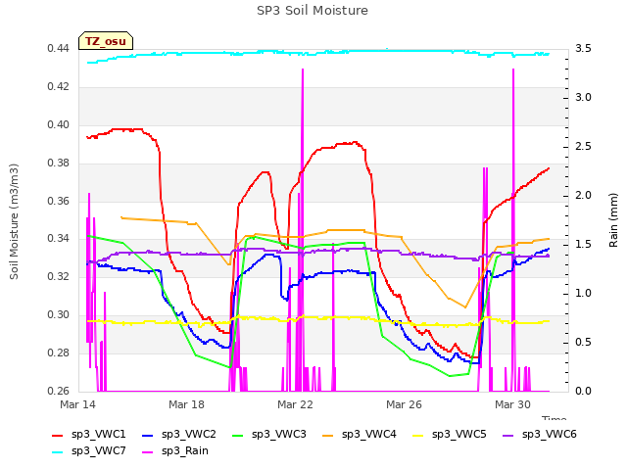The height and width of the screenshot is (470, 627).
Task: Select sp3_VWC1 legend entry
Action: pyautogui.click(x=89, y=435)
